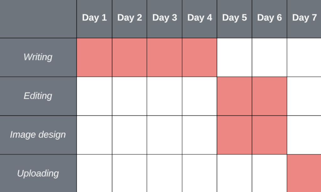
Task: Click the Editing row label
Action: tap(38, 96)
